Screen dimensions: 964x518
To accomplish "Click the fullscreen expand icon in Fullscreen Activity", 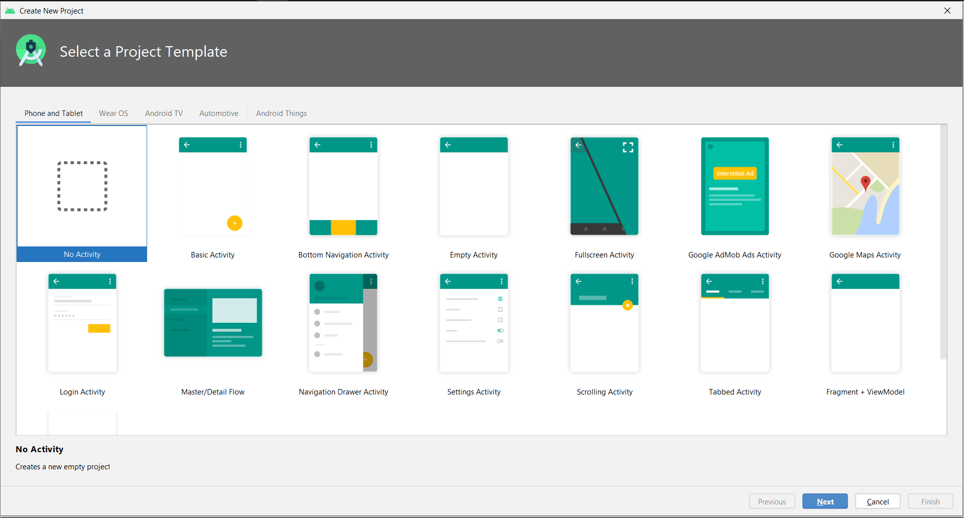I will [x=628, y=147].
